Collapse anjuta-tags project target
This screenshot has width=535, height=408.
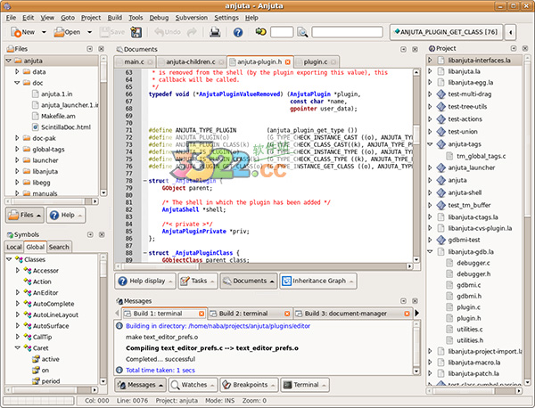pyautogui.click(x=431, y=144)
